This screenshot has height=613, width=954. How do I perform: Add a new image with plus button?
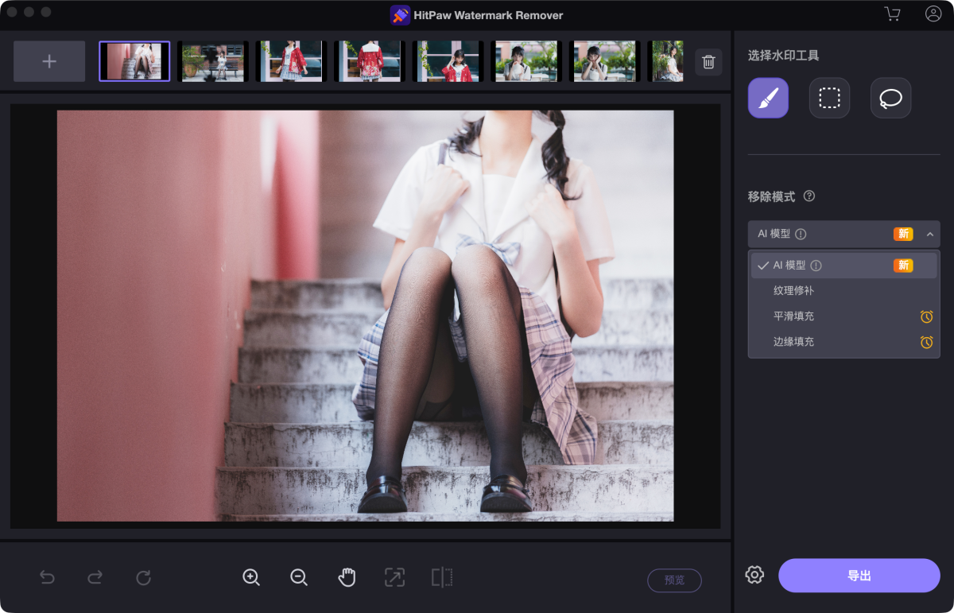pyautogui.click(x=49, y=61)
